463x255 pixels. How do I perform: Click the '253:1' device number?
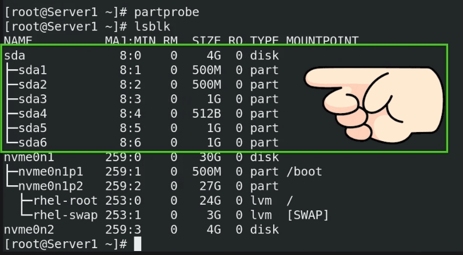coord(123,215)
